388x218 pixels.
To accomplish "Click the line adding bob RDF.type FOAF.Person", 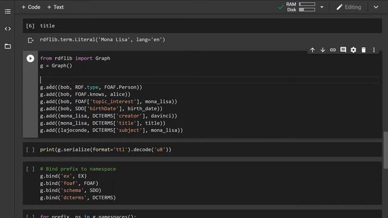I will [91, 87].
